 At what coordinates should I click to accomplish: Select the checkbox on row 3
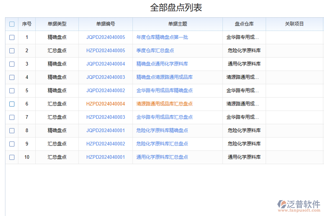click(12, 64)
